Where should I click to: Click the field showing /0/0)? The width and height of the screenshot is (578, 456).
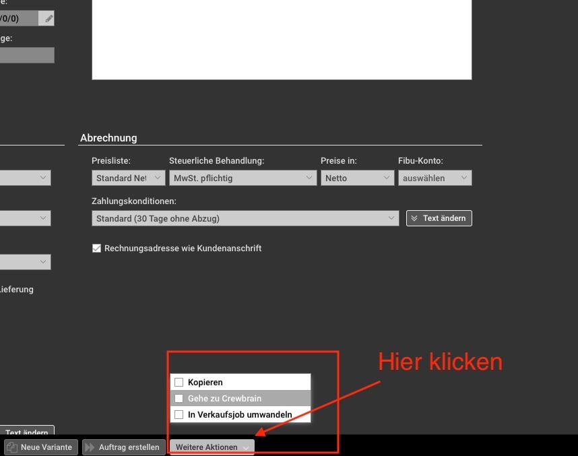tap(18, 19)
